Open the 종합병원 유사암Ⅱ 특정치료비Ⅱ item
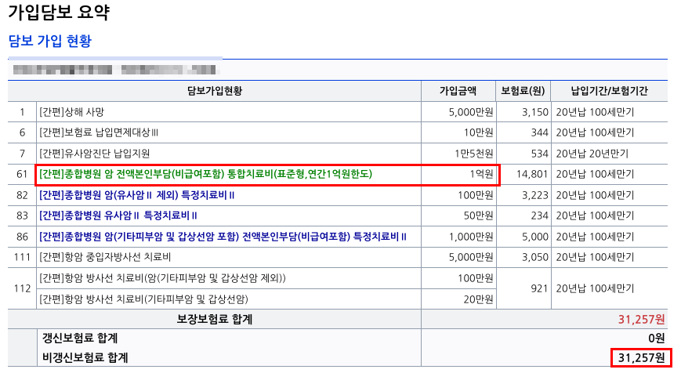 [118, 215]
